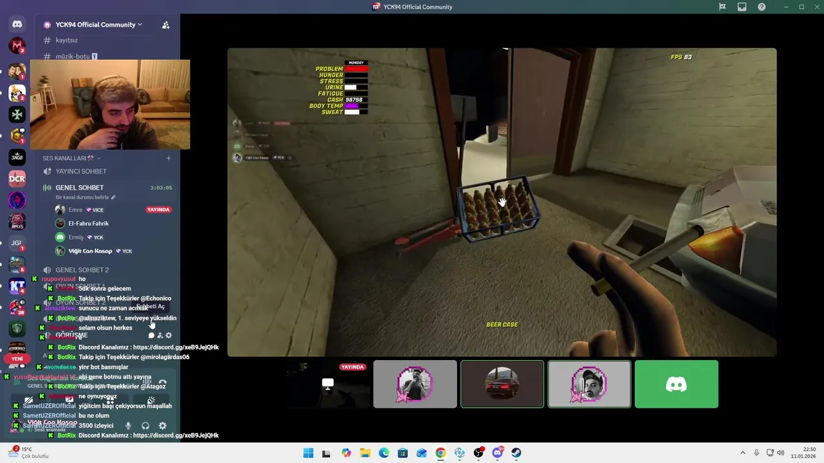This screenshot has width=824, height=463.
Task: Disconnect from voice with the hang-up icon
Action: [162, 383]
